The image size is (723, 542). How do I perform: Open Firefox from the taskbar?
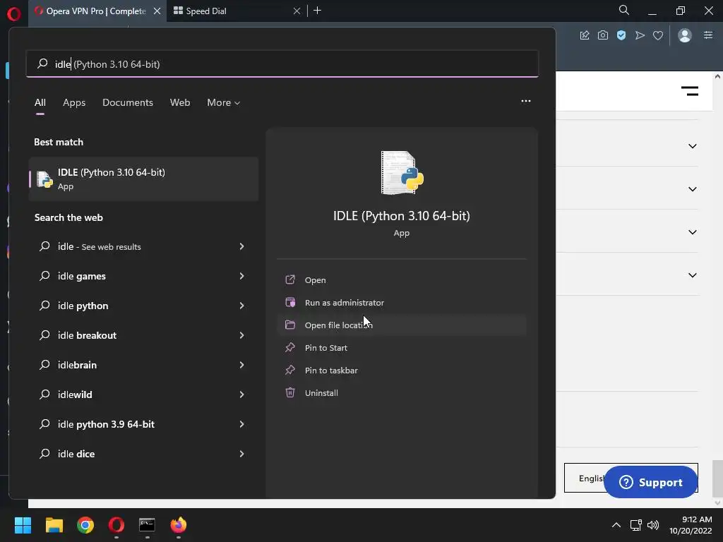click(179, 525)
